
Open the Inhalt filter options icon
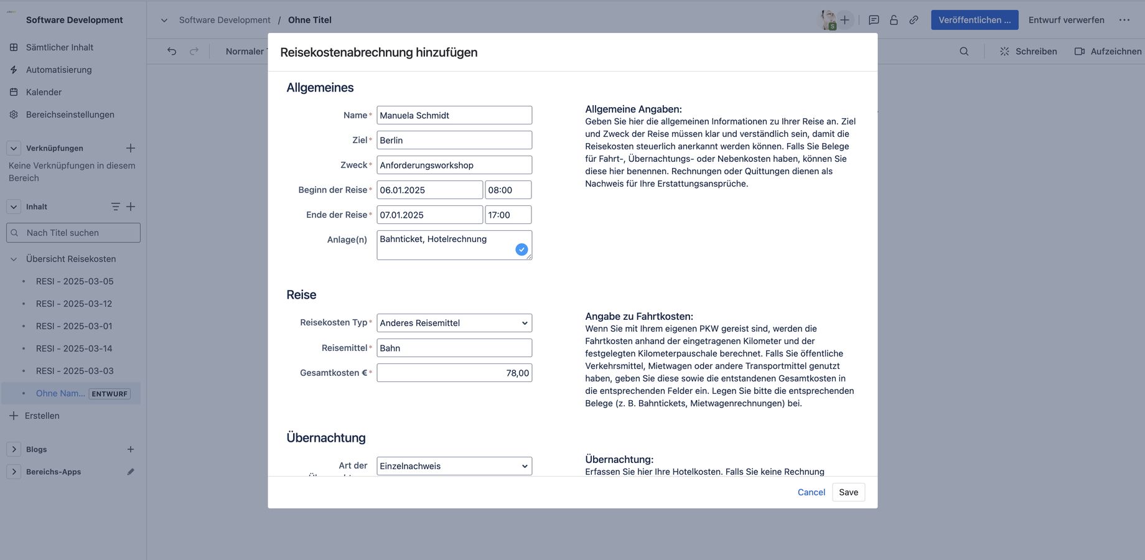pos(115,207)
